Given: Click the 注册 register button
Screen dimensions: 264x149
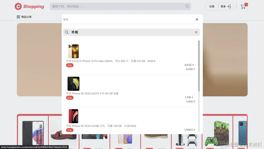Looking at the screenshot, I should [x=212, y=6].
